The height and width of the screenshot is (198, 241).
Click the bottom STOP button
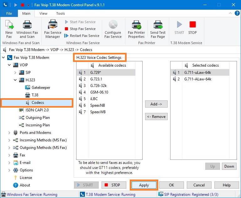(x=114, y=185)
